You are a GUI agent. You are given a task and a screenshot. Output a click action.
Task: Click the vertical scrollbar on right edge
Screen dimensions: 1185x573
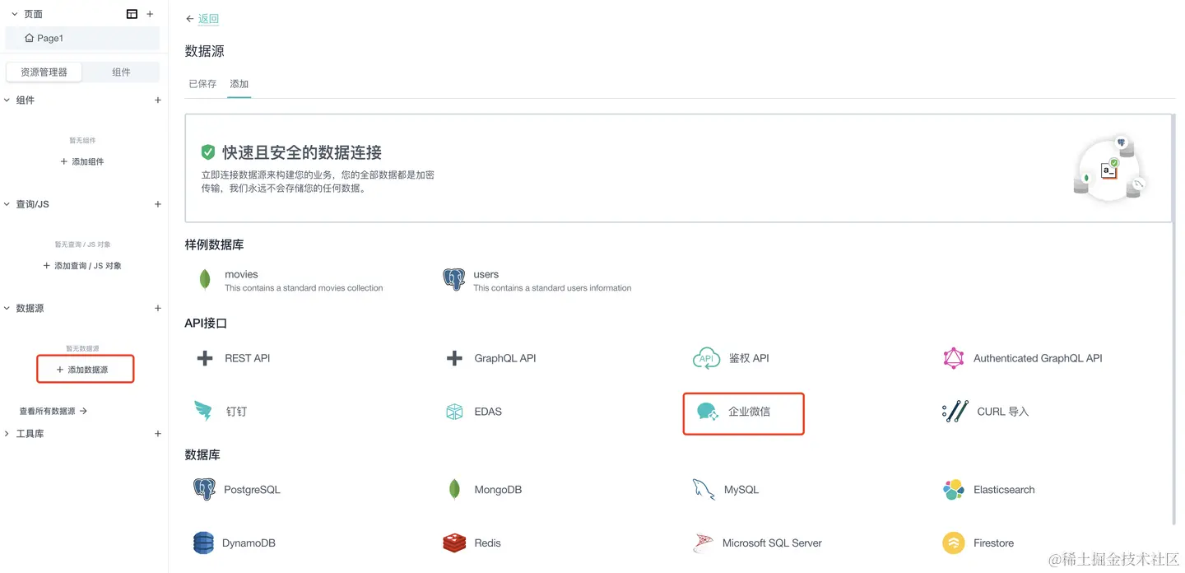[x=1174, y=319]
